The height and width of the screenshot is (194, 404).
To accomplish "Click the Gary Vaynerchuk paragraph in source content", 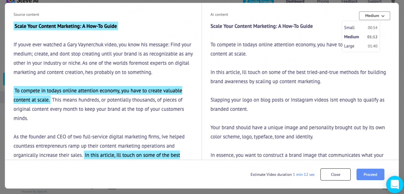I will coord(103,58).
